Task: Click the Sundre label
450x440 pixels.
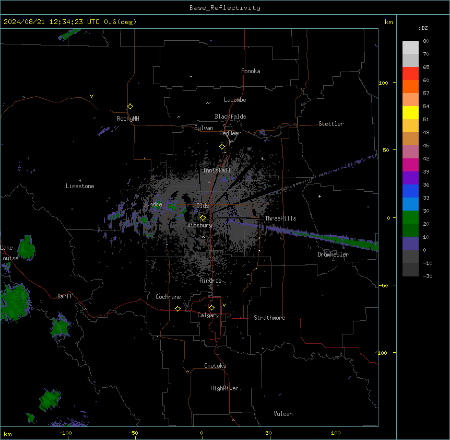Action: tap(152, 204)
